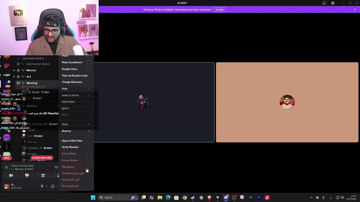Viewport: 360px width, 202px height.
Task: Open microphone input device dropdown arrow
Action: (x=47, y=186)
